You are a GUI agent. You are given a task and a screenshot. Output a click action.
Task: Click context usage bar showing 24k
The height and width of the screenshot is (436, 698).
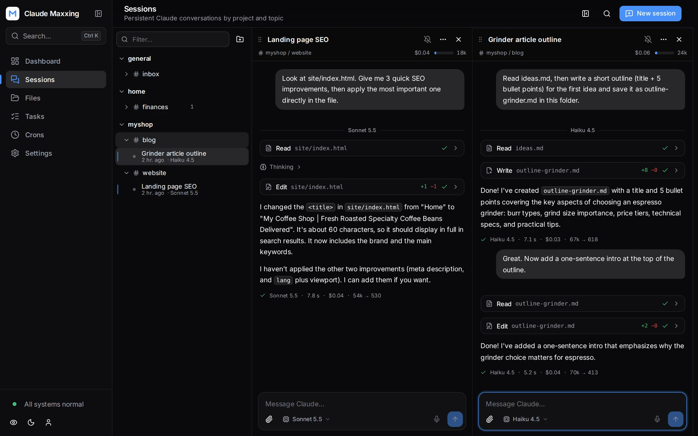point(664,53)
